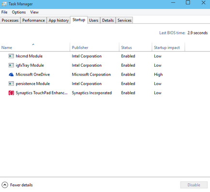This screenshot has height=192, width=210.
Task: Switch to the Users tab
Action: click(93, 20)
